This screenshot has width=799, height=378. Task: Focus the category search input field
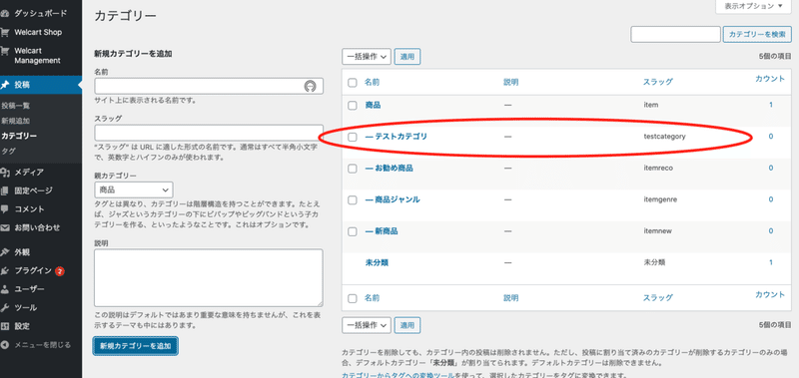(x=676, y=34)
